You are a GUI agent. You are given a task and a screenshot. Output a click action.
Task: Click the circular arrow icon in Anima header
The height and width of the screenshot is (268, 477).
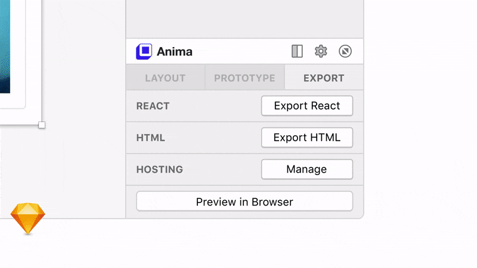click(345, 52)
